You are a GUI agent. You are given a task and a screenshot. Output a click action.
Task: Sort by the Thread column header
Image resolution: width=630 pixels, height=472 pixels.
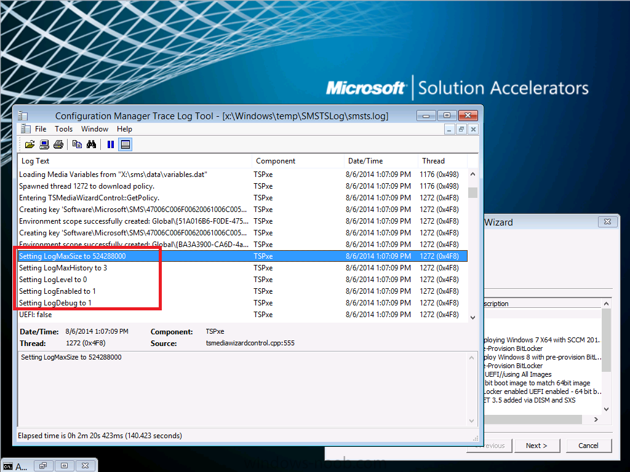pos(442,161)
